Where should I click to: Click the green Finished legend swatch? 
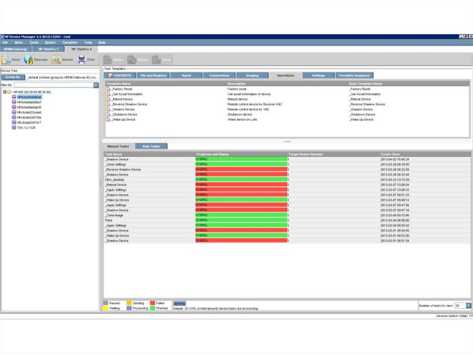click(x=152, y=308)
